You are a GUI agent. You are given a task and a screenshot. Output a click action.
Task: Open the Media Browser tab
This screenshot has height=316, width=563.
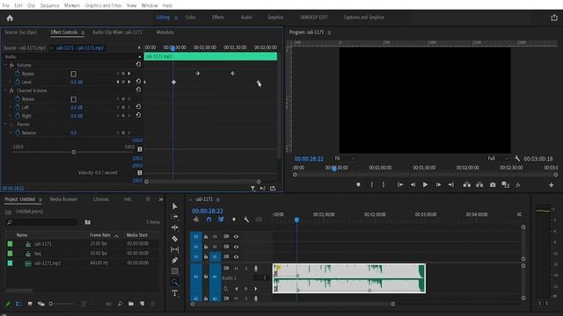tap(63, 199)
